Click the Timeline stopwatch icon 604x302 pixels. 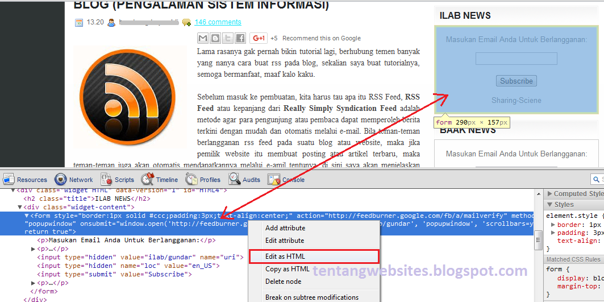coord(147,179)
